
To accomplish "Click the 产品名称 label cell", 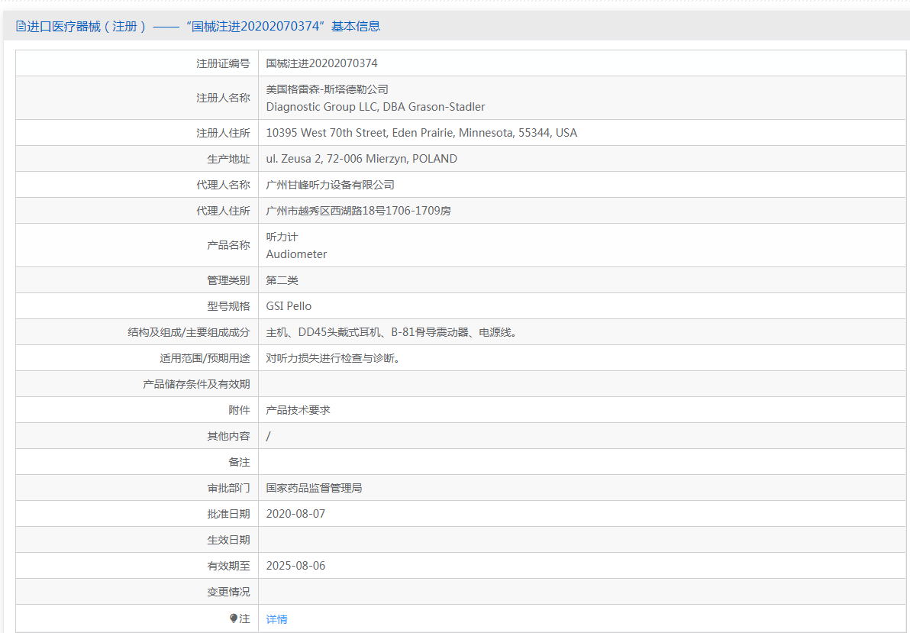I will 137,245.
